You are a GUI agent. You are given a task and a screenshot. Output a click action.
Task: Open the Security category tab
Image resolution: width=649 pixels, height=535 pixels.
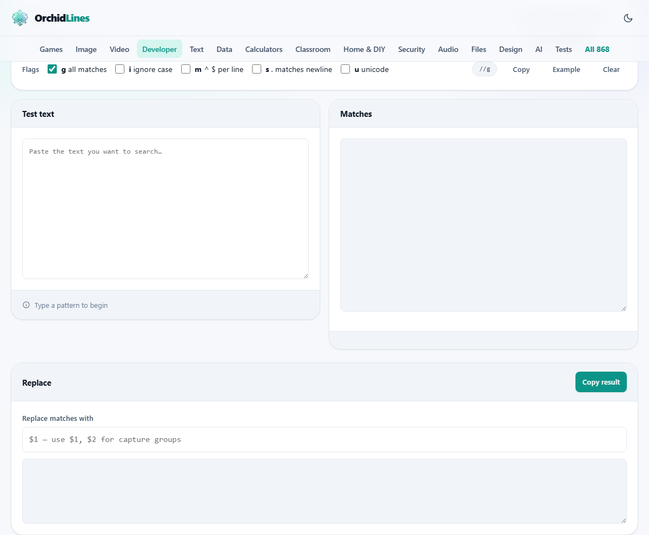coord(412,49)
